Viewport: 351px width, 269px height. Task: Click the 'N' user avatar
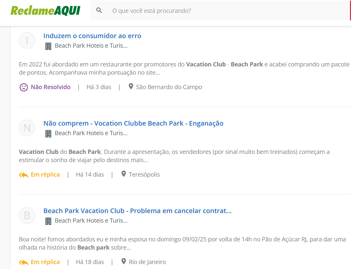coord(27,128)
